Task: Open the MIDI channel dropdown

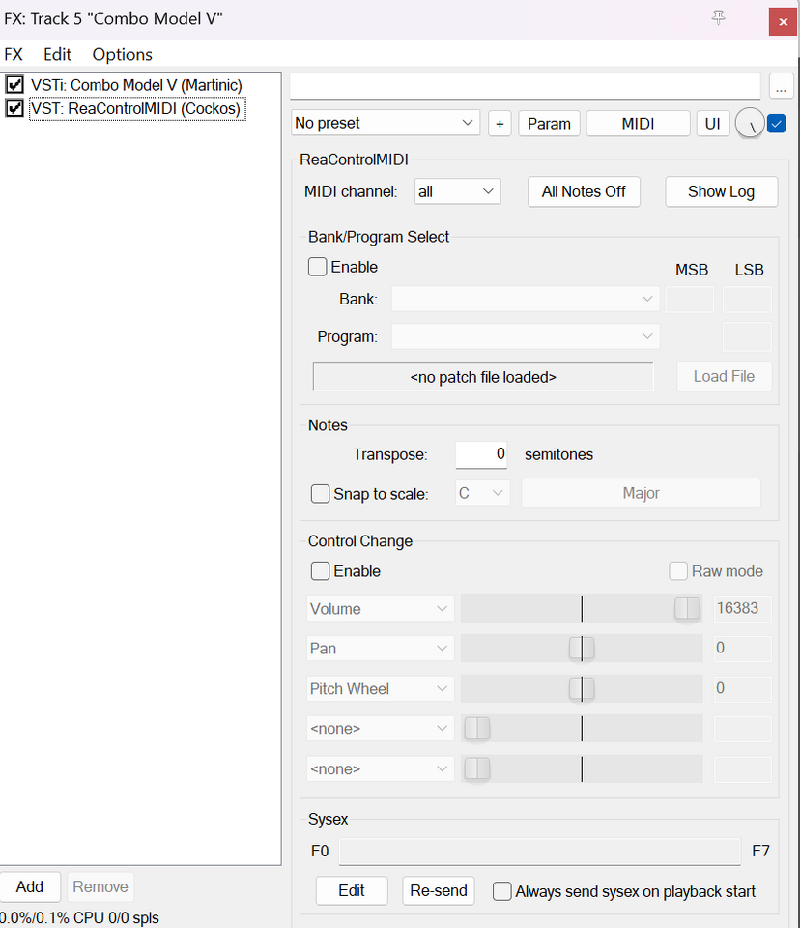Action: tap(457, 191)
